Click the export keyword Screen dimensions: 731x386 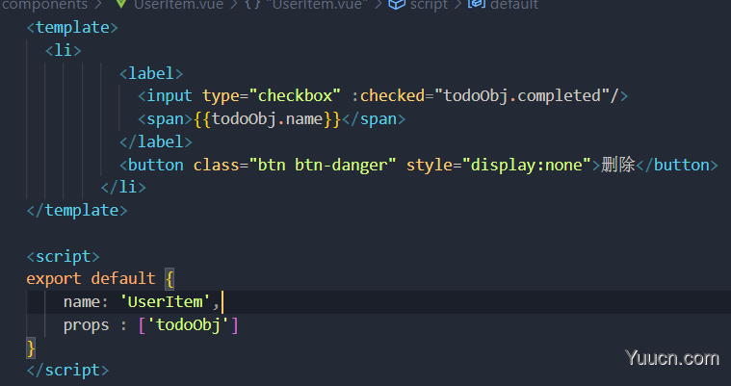54,279
